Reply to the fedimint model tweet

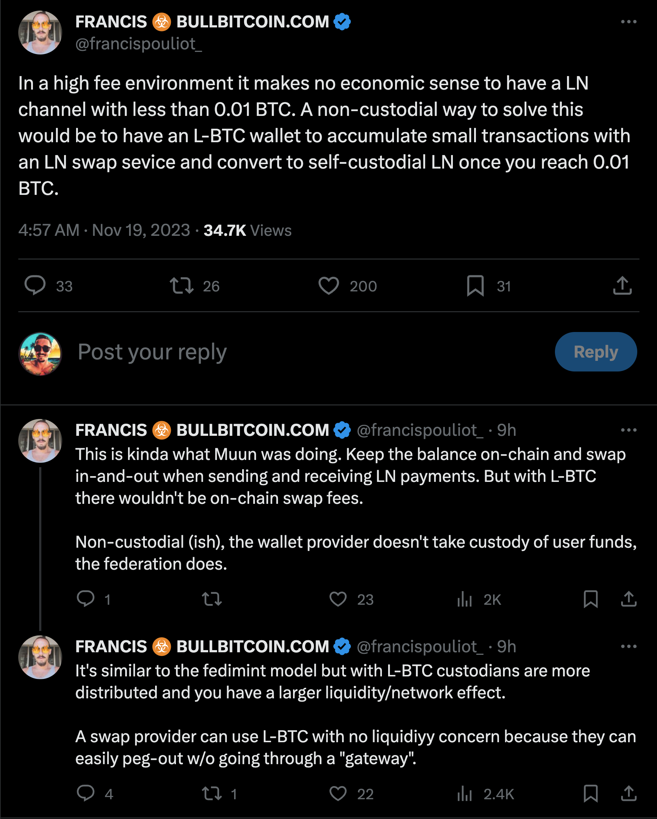tap(86, 794)
